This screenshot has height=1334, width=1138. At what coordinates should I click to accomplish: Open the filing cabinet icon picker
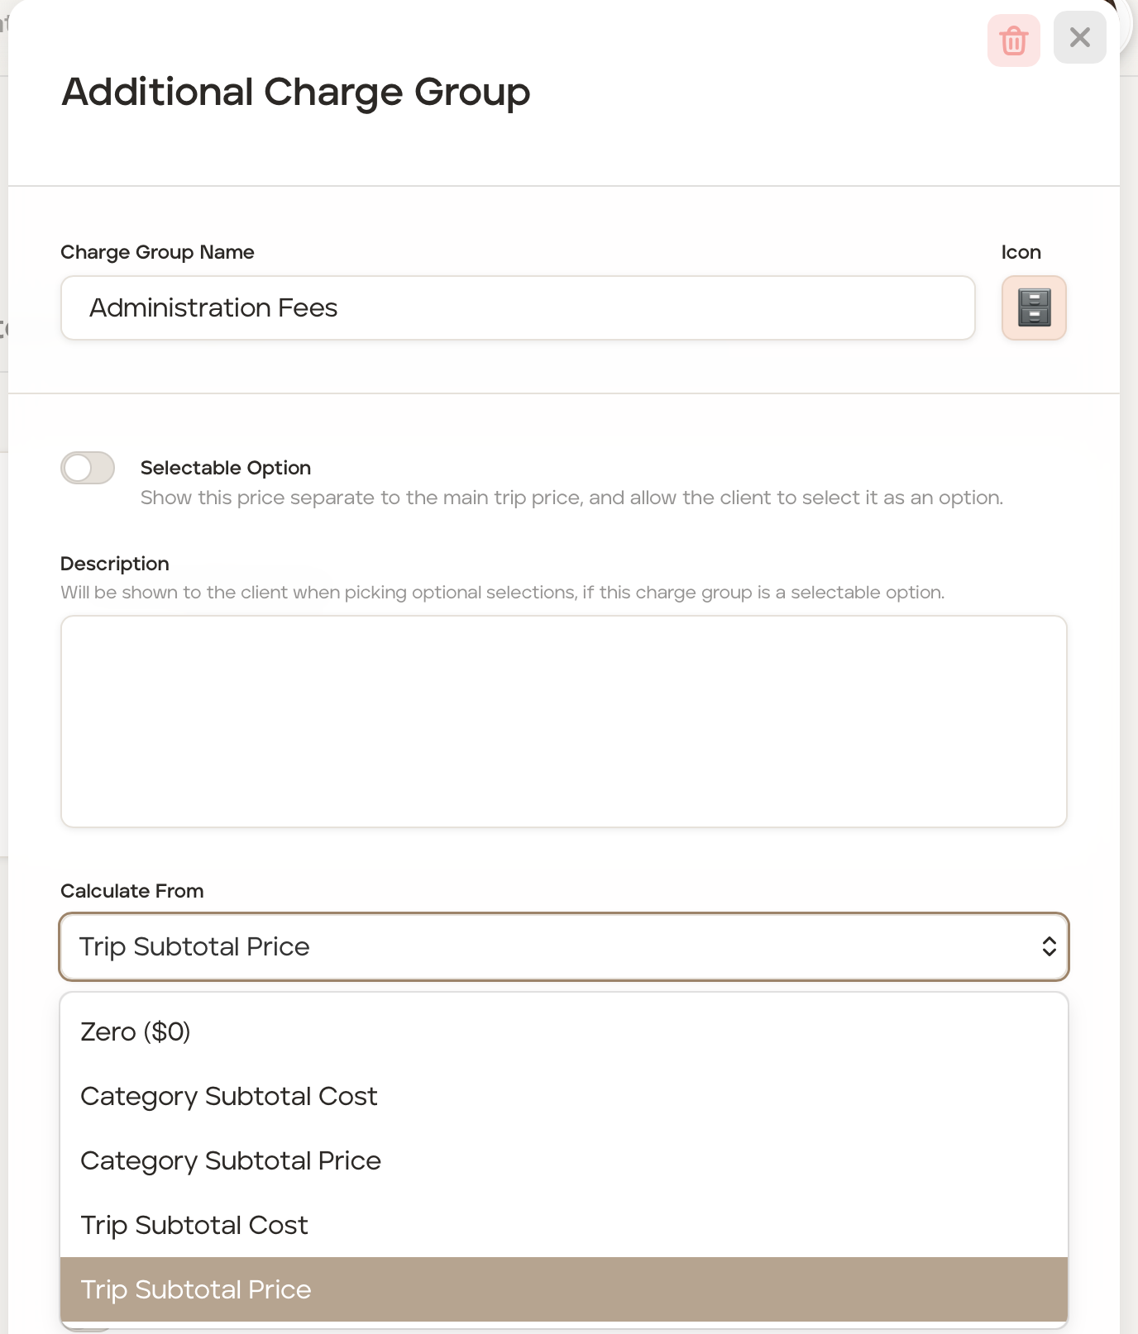pyautogui.click(x=1034, y=308)
